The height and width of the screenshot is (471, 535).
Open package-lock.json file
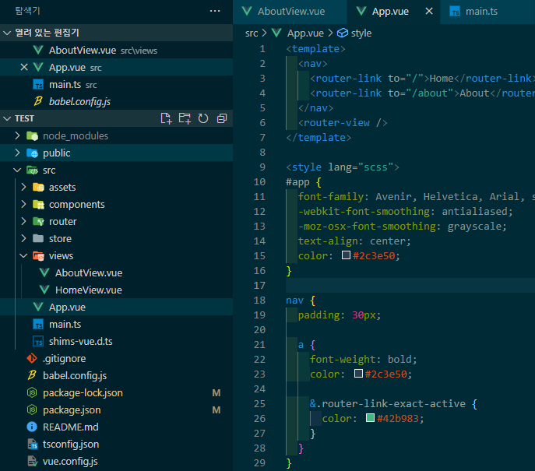coord(116,392)
